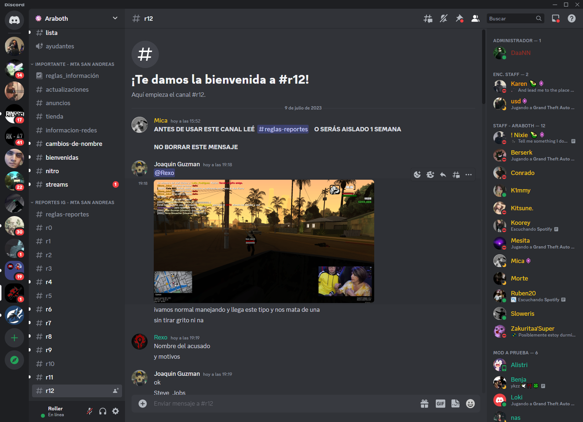Open Rexo's username in chat
Image resolution: width=583 pixels, height=422 pixels.
tap(161, 337)
